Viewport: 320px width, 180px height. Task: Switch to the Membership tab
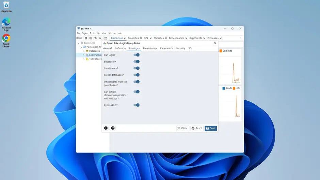coord(150,48)
